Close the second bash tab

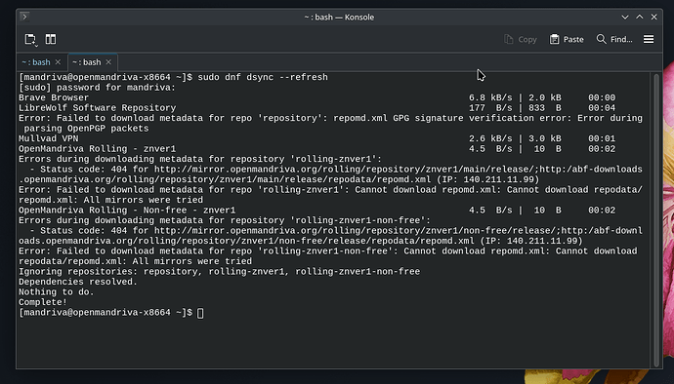click(108, 62)
